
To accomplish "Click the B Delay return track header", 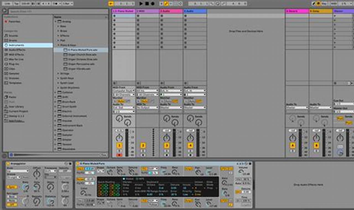I will (x=321, y=11).
